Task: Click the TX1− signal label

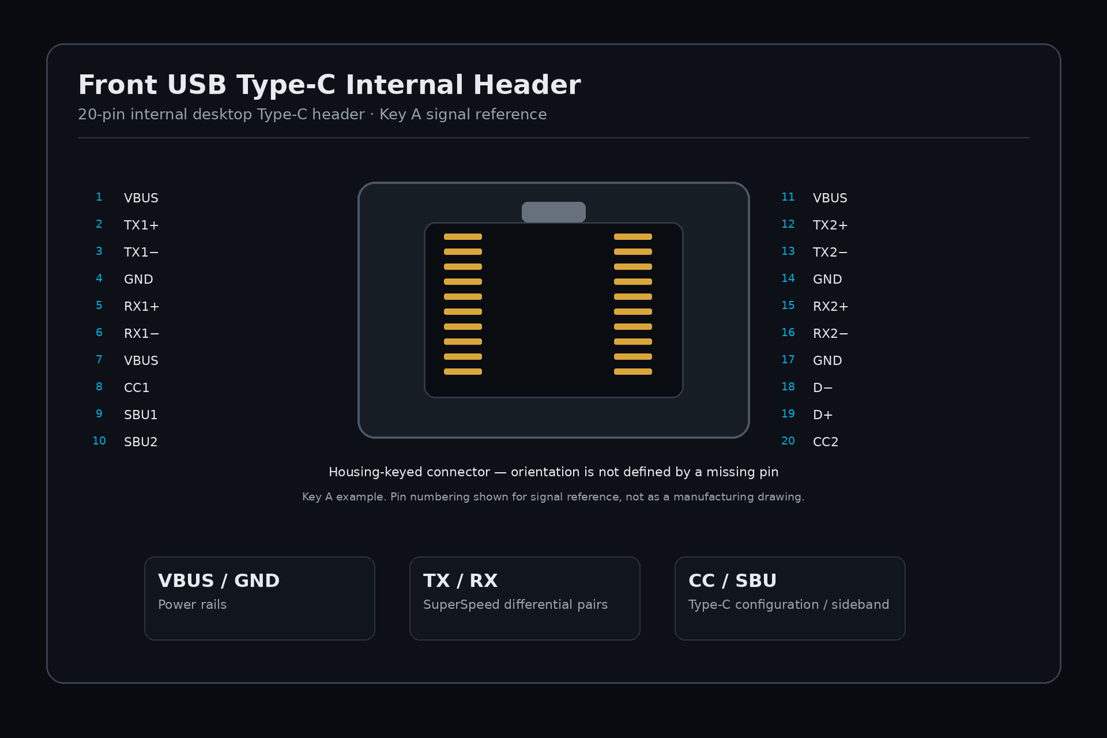Action: tap(141, 252)
